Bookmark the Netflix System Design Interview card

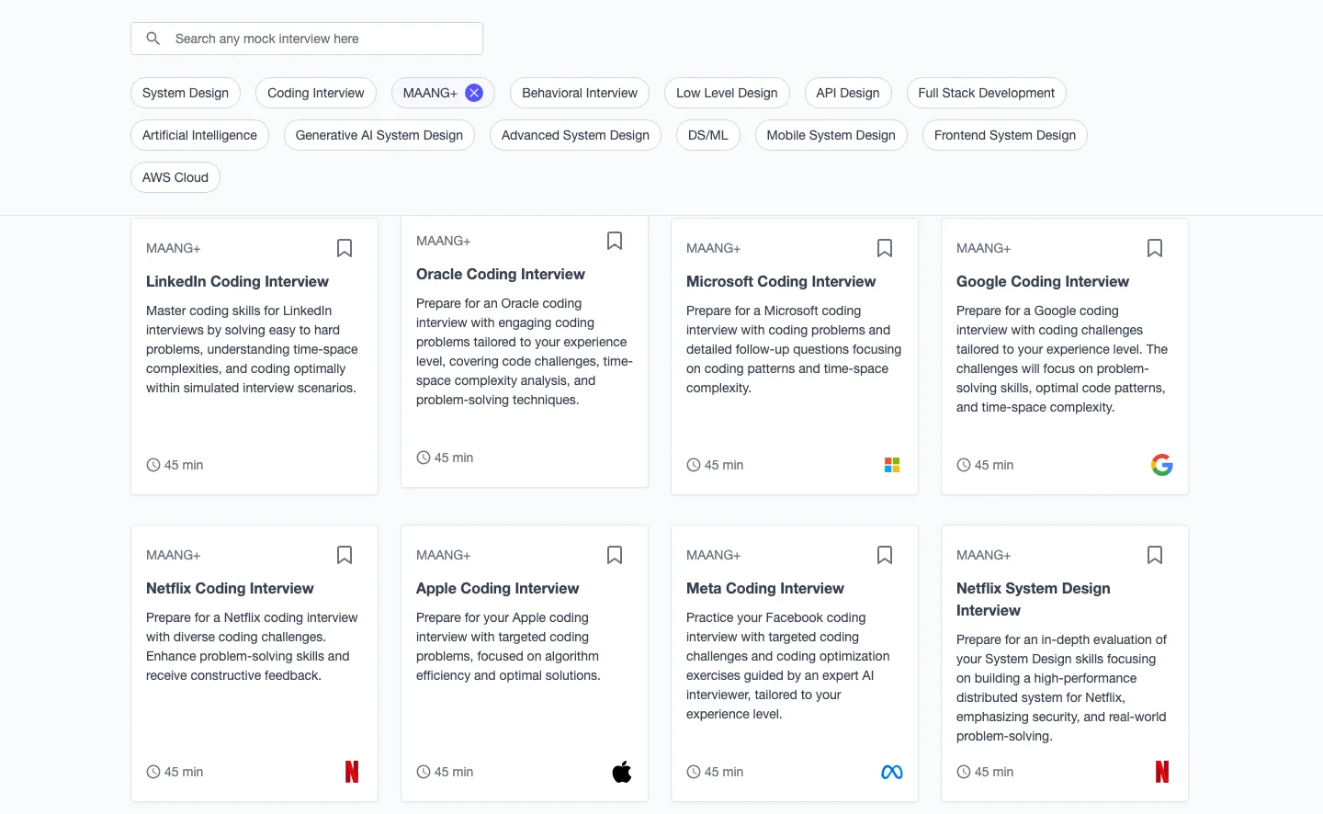click(x=1155, y=555)
